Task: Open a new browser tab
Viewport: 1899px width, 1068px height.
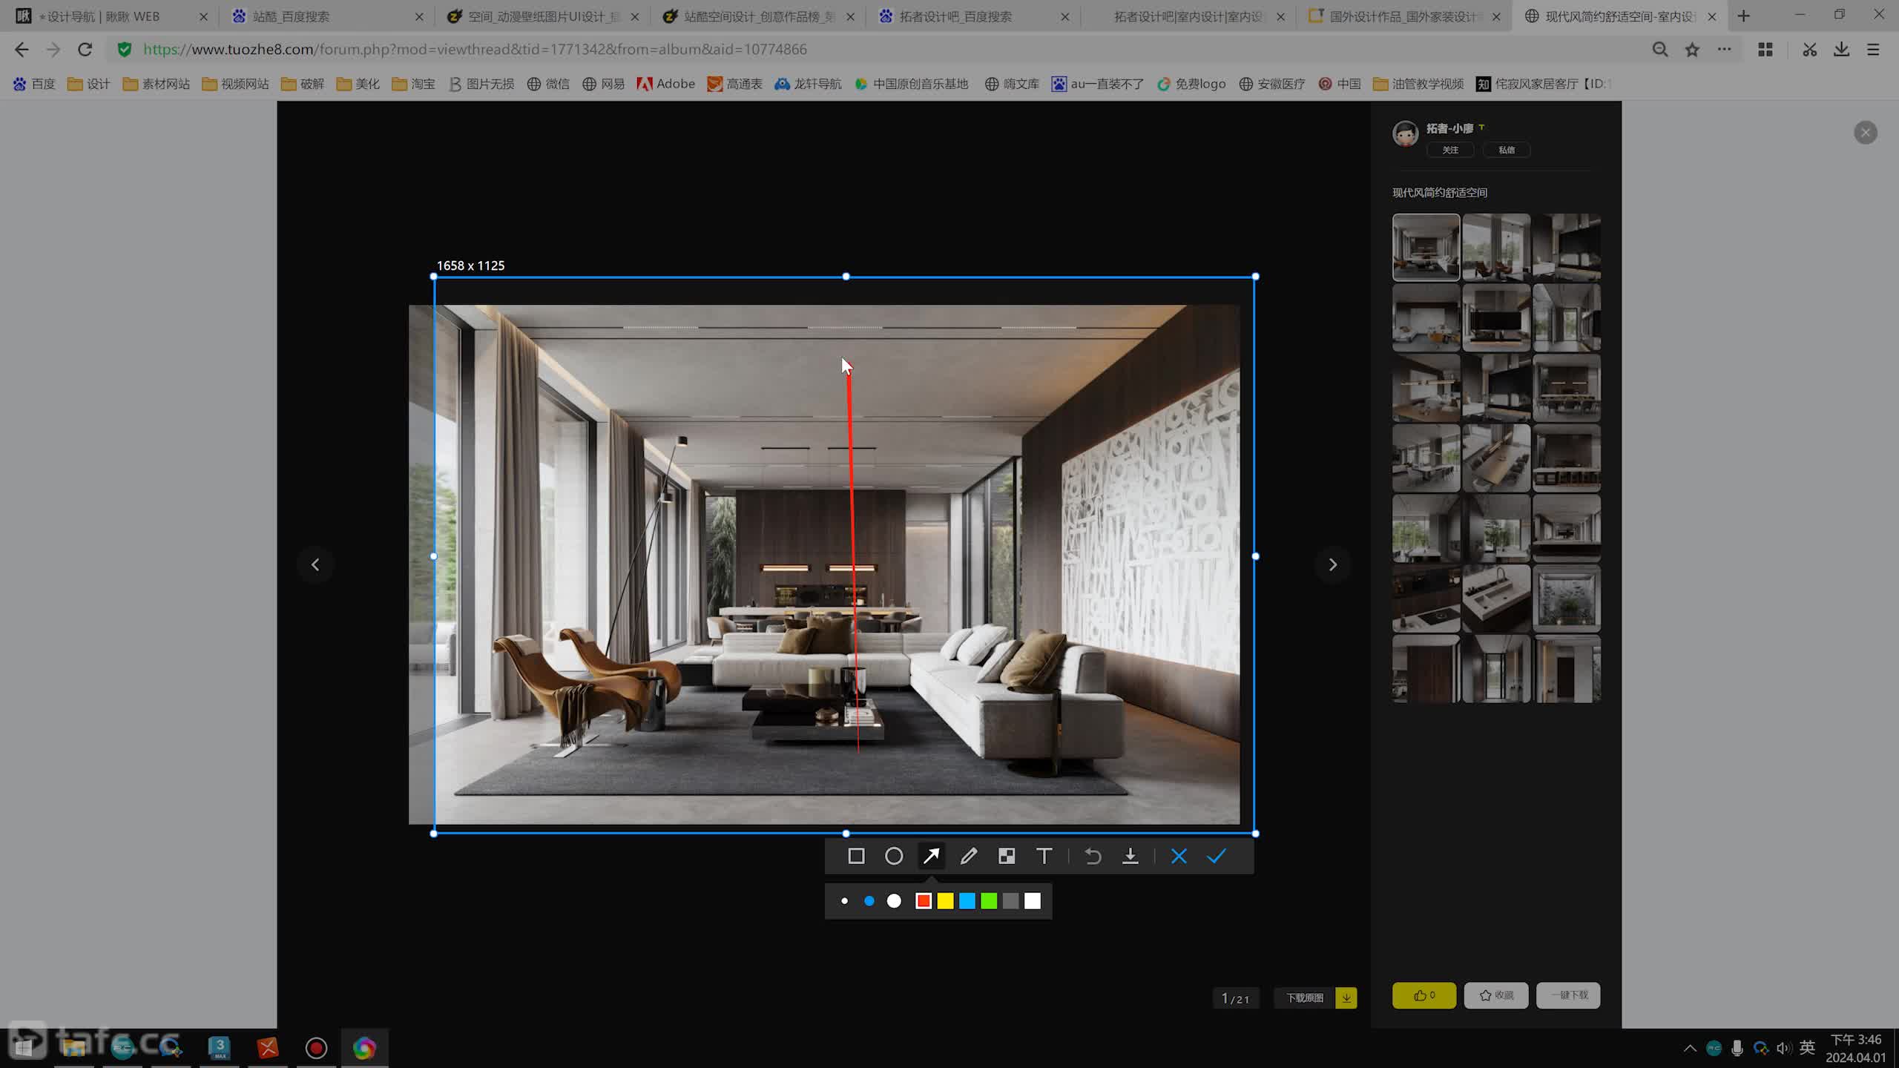Action: (1744, 16)
